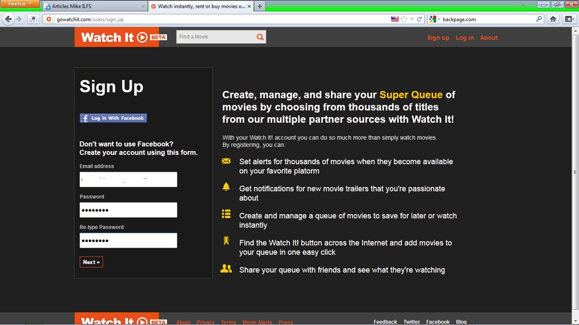The width and height of the screenshot is (579, 325).
Task: Click the Super Queue highlighted text
Action: (x=411, y=95)
